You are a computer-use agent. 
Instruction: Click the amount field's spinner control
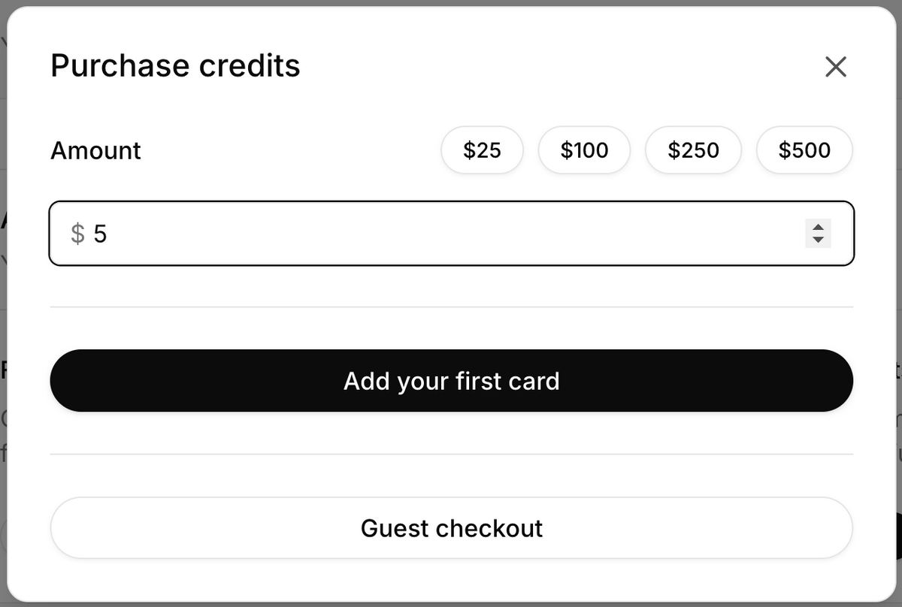pyautogui.click(x=818, y=233)
